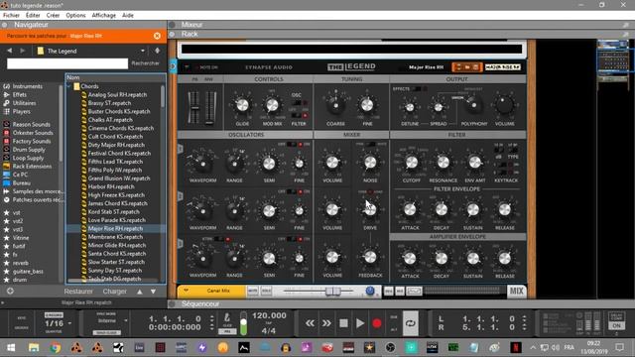The width and height of the screenshot is (635, 357).
Task: Click the pitch bend wheel
Action: click(194, 107)
